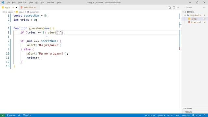Click the Open Changes icon
Image resolution: width=208 pixels, height=117 pixels.
coord(170,7)
